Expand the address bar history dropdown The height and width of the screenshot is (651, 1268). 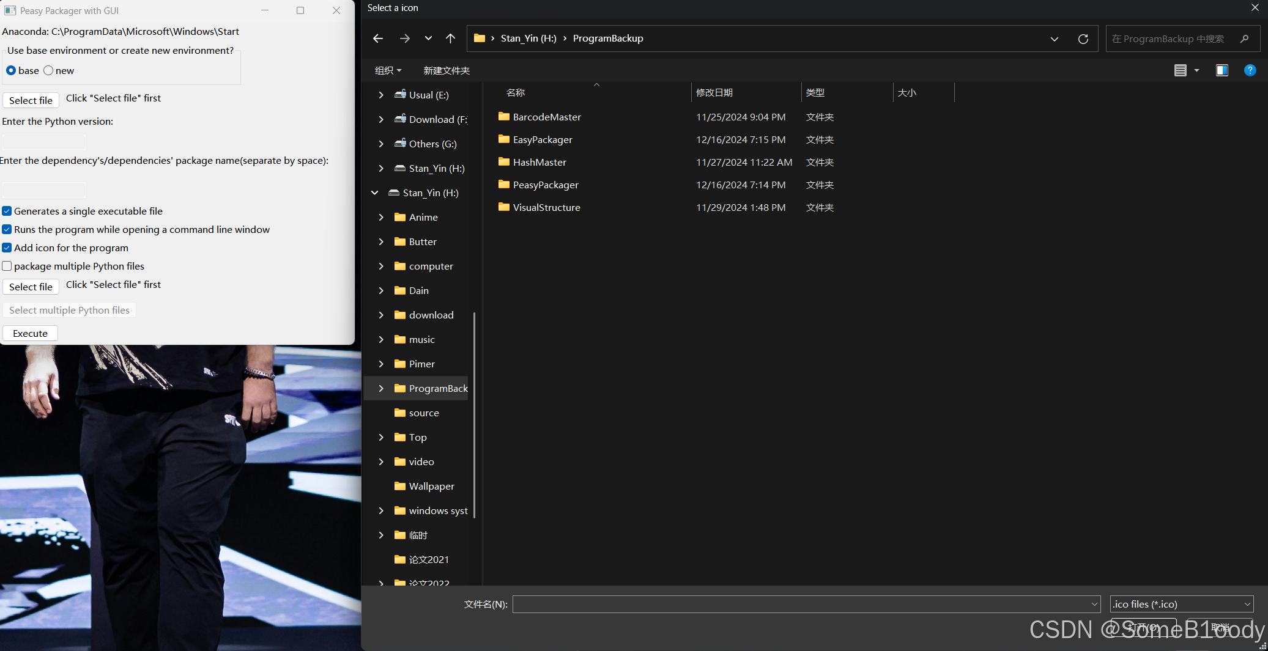point(1054,39)
